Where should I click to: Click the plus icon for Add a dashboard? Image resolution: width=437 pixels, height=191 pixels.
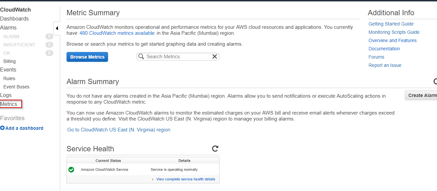pyautogui.click(x=2, y=128)
